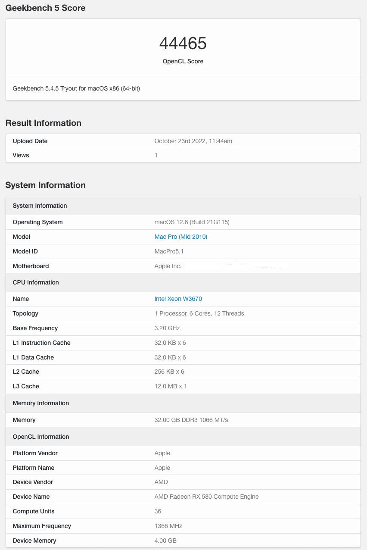Click the CPU Information table header

point(183,282)
